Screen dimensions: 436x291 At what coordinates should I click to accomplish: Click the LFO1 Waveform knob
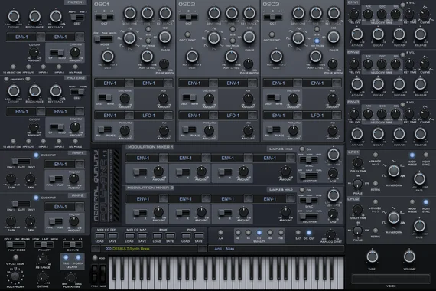(393, 171)
